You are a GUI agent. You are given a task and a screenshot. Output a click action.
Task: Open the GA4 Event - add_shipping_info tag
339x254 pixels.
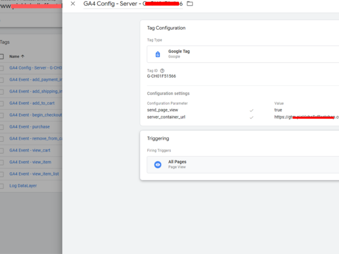click(x=36, y=91)
